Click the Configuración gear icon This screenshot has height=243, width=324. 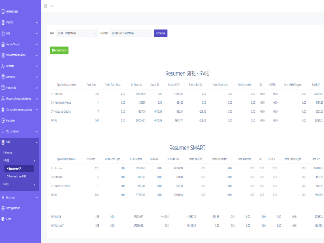[3, 208]
